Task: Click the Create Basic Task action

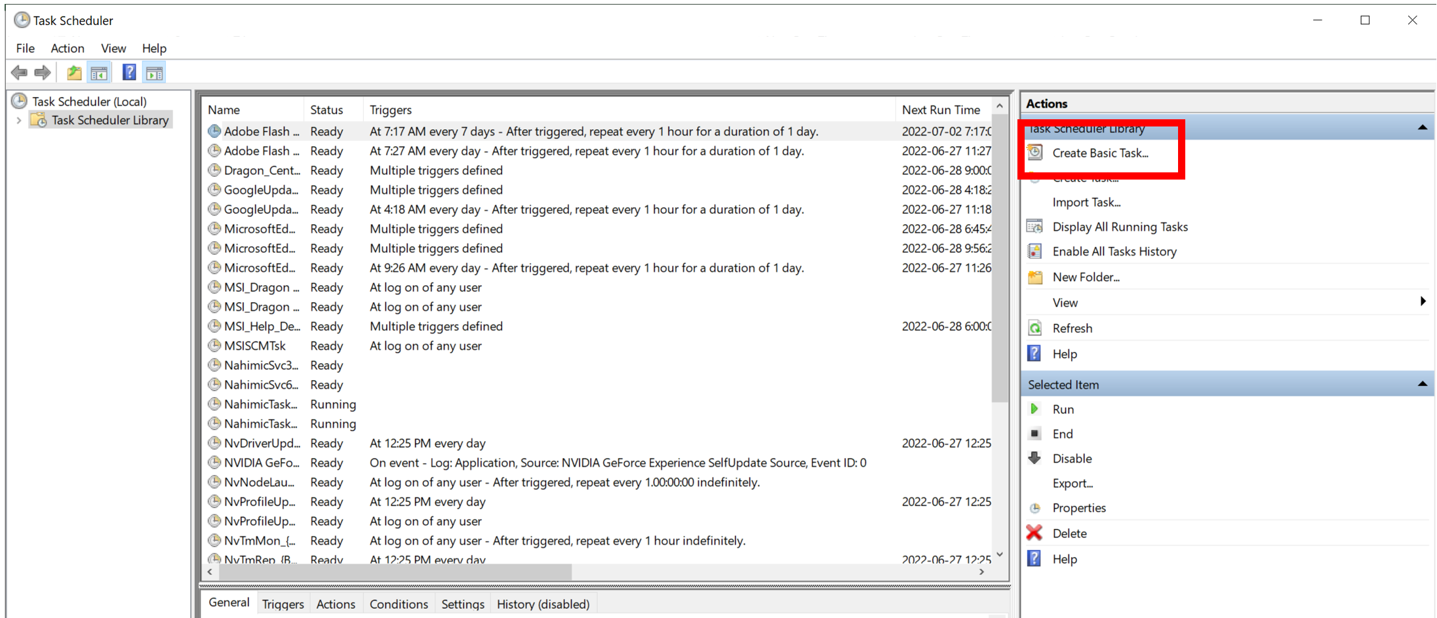Action: click(1100, 153)
